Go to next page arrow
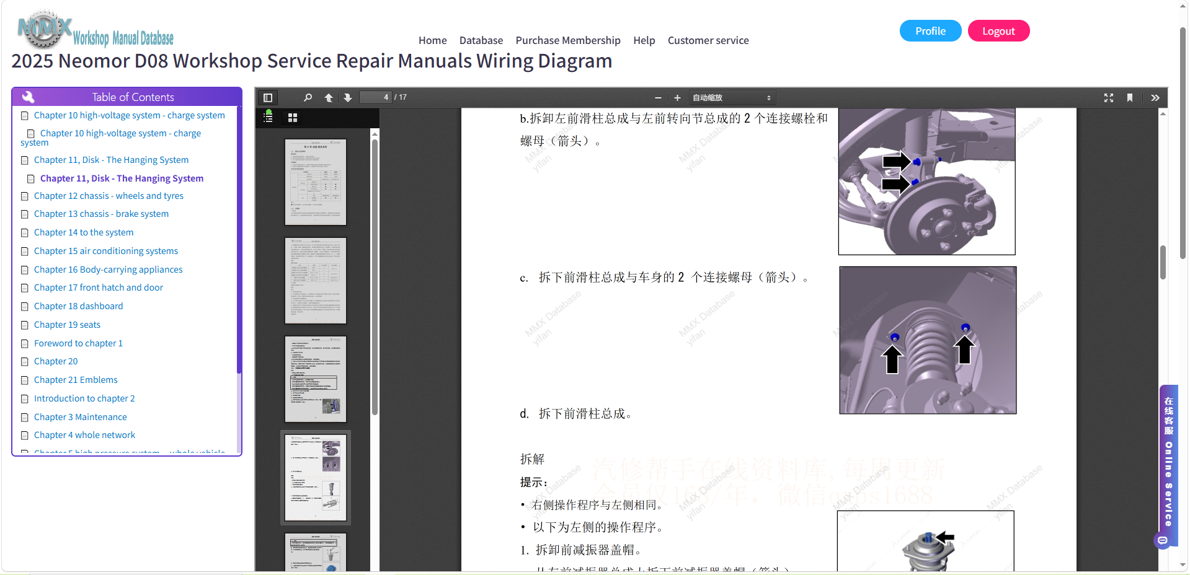The width and height of the screenshot is (1190, 575). pos(348,98)
